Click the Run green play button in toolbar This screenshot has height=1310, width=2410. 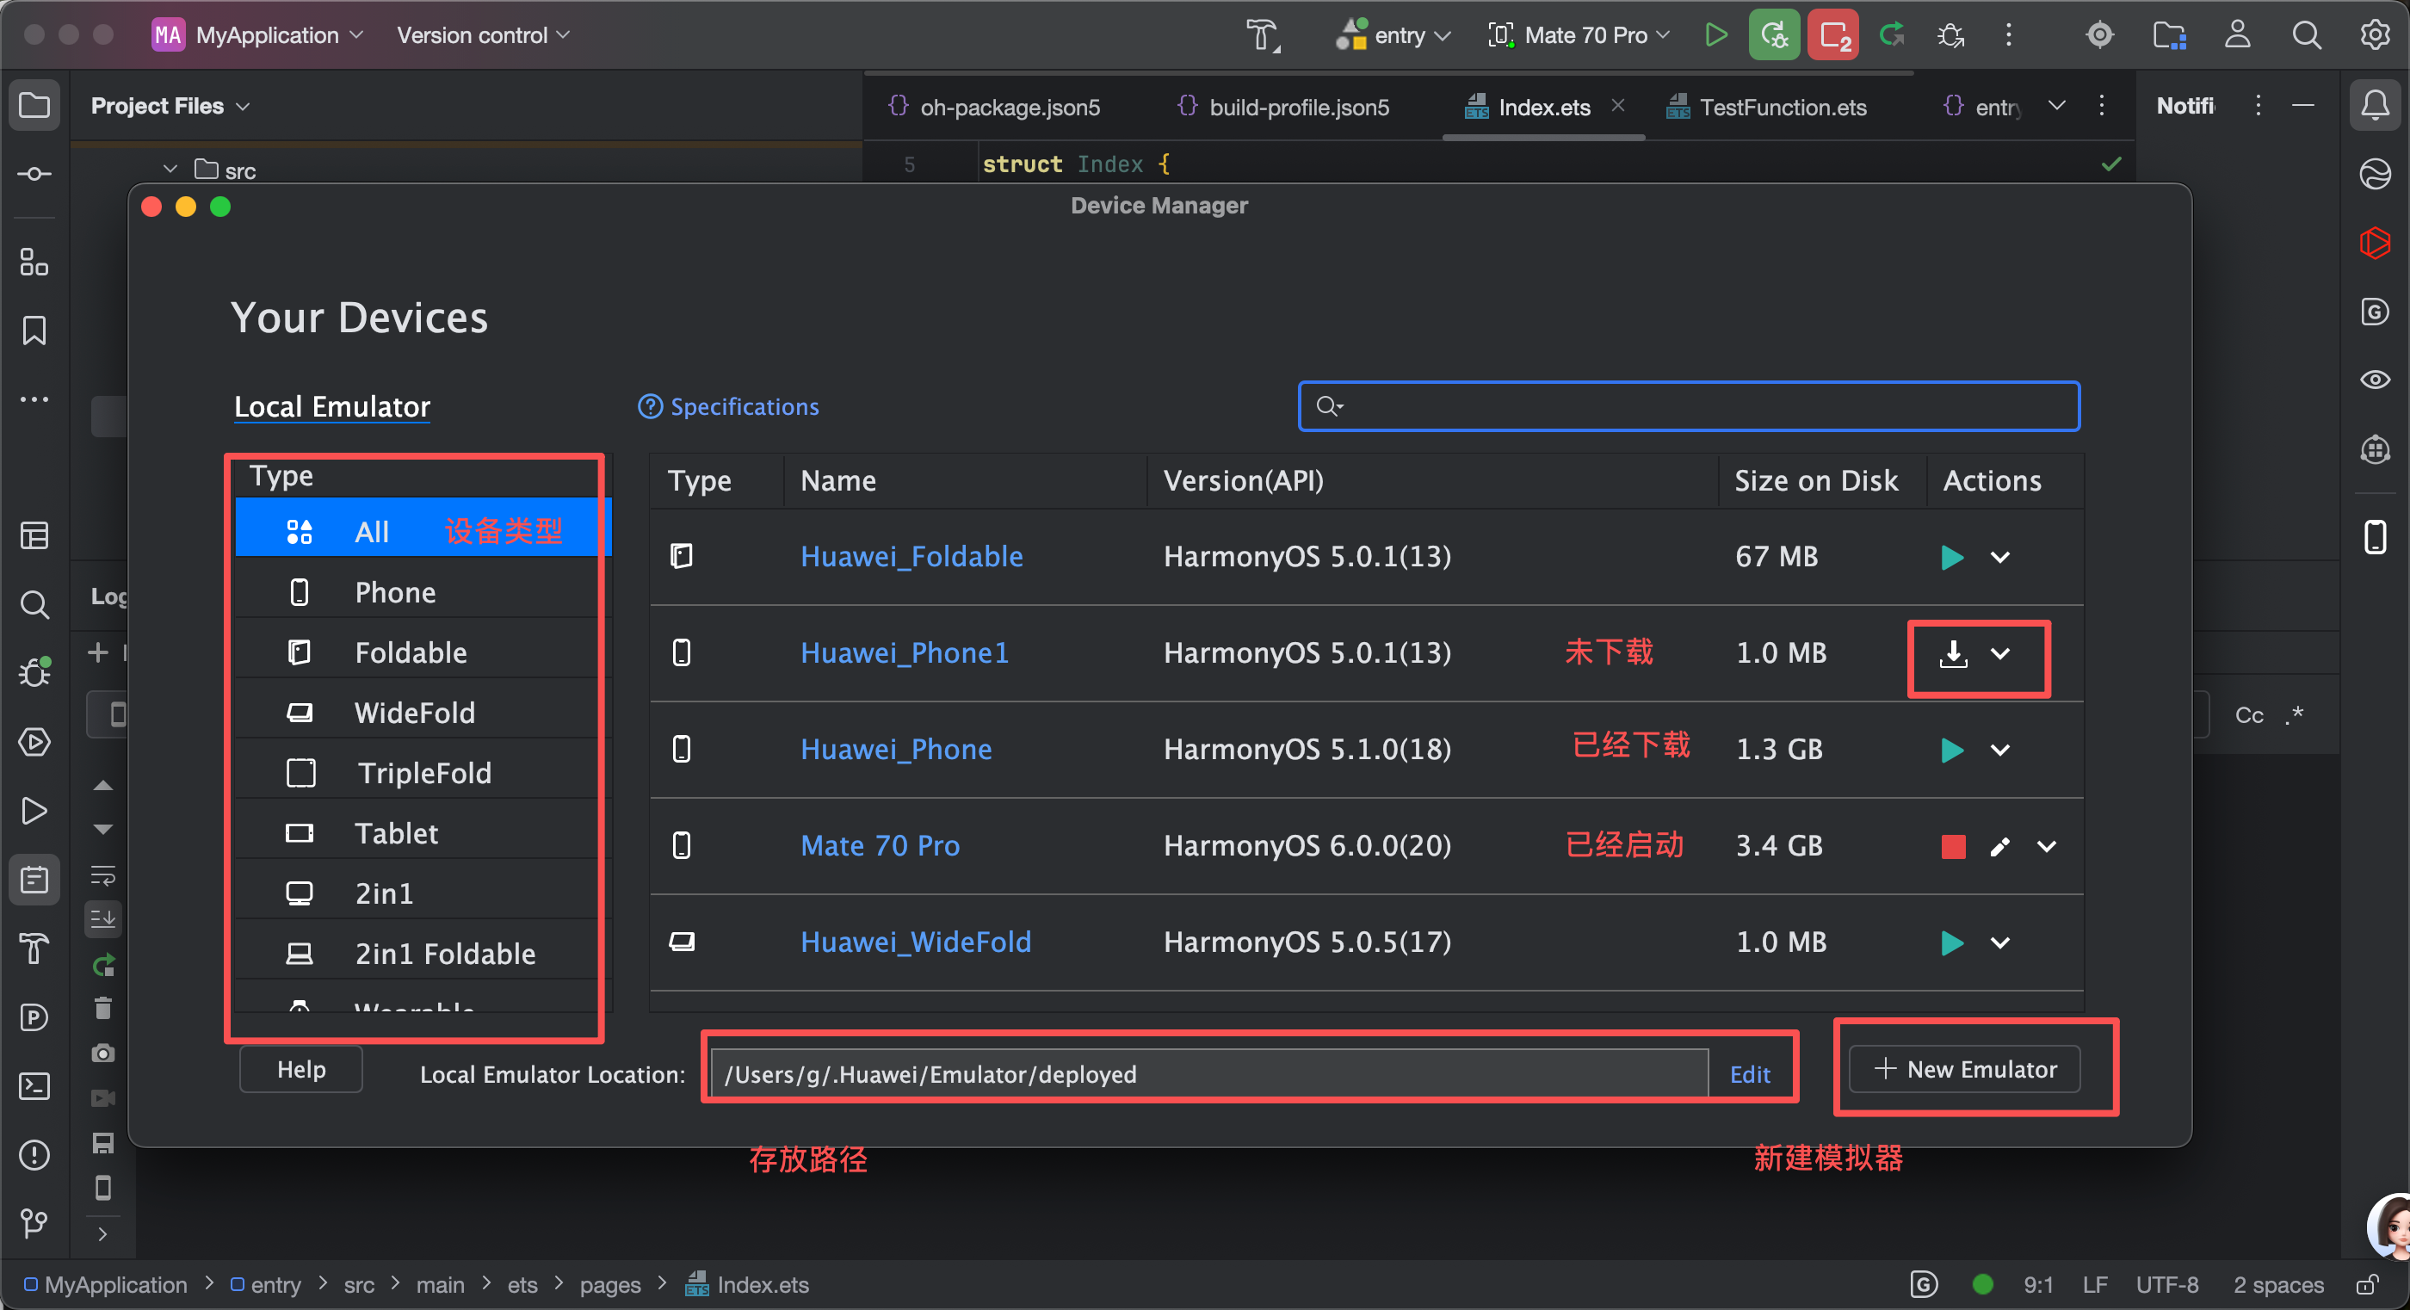click(1715, 35)
